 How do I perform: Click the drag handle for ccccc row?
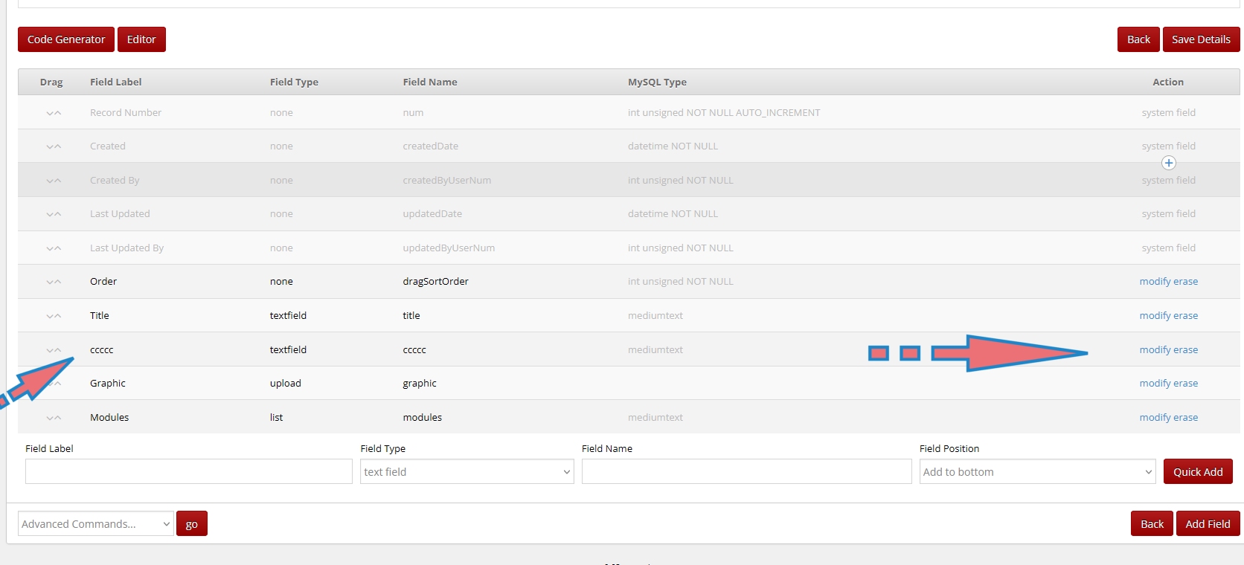coord(54,350)
